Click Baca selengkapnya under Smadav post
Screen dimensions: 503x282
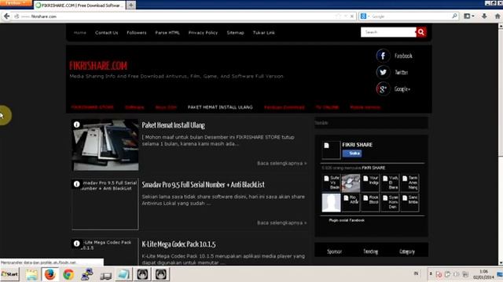281,222
